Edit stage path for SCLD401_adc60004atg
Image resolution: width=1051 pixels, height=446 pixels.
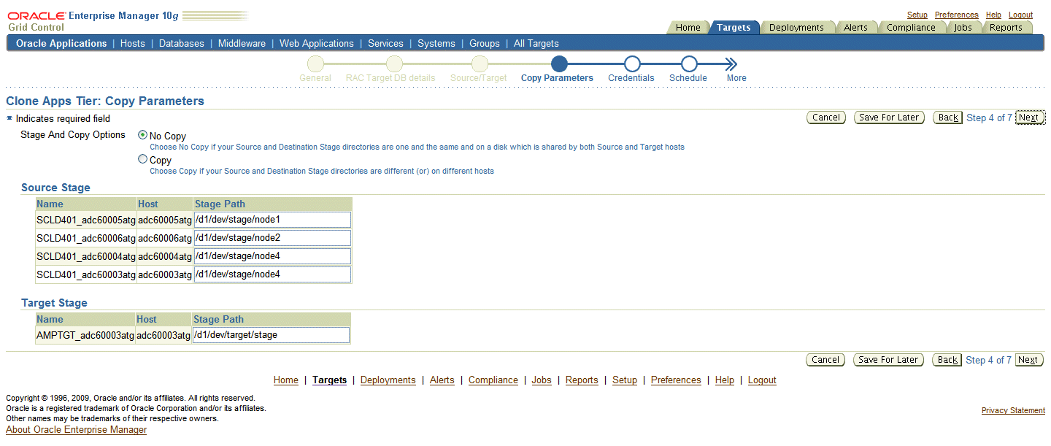tap(272, 256)
